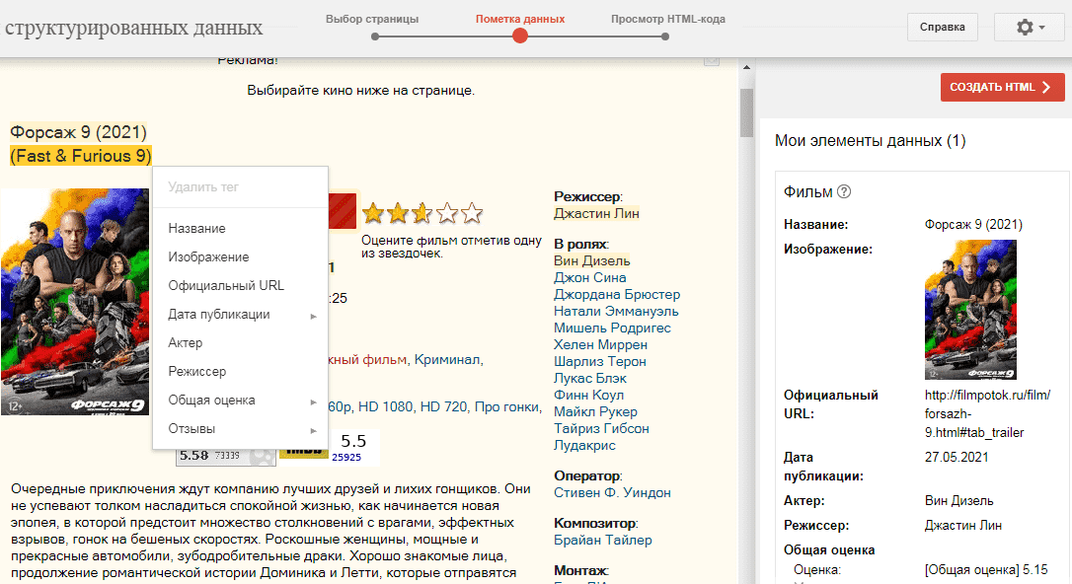Click the large Форсаж 9 movie poster
Viewport: 1072px width, 584px height.
click(74, 301)
